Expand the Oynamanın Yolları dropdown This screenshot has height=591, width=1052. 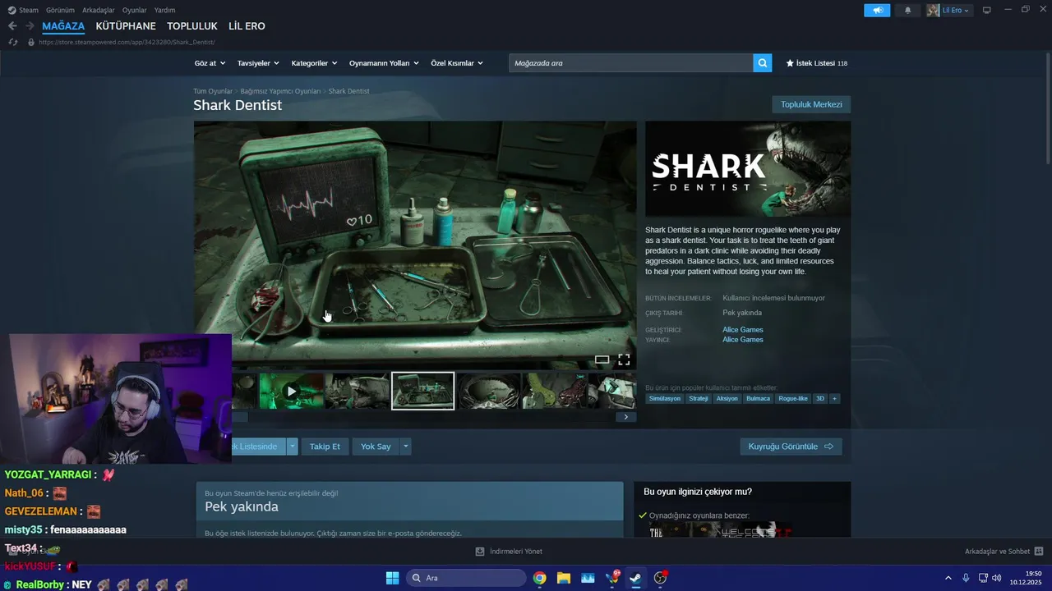click(384, 63)
